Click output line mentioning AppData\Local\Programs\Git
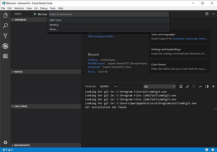The width and height of the screenshot is (217, 152). pyautogui.click(x=141, y=103)
